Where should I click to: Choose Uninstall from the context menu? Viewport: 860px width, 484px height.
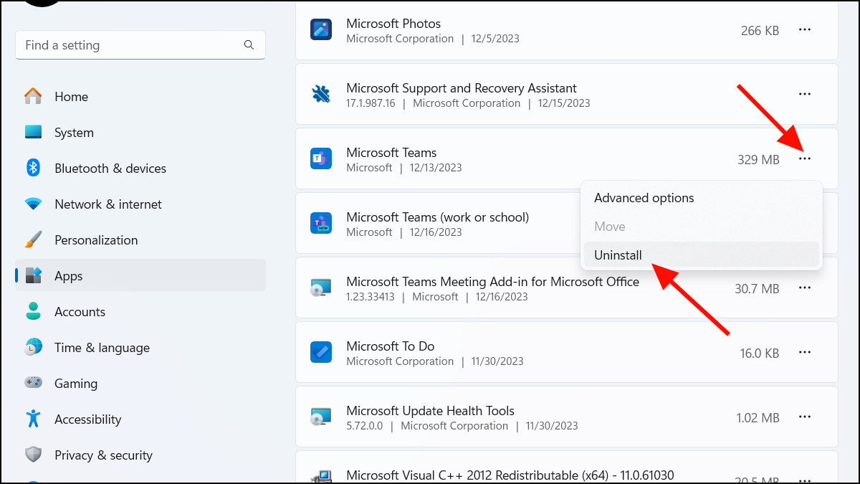[701, 255]
